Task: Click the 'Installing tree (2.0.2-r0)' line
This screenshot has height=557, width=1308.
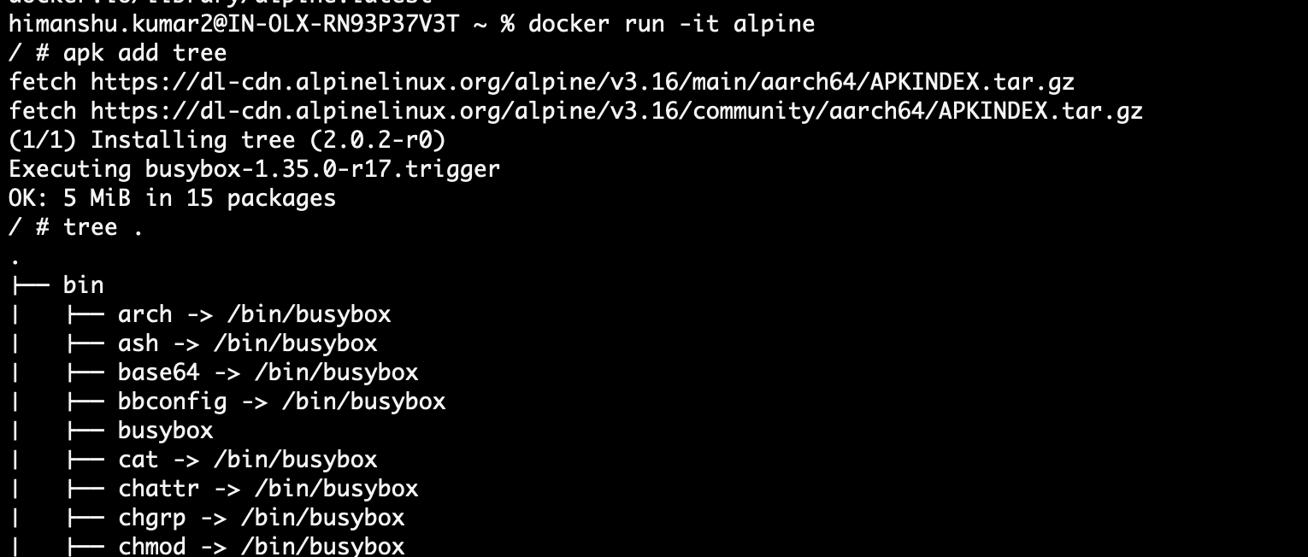Action: tap(268, 140)
